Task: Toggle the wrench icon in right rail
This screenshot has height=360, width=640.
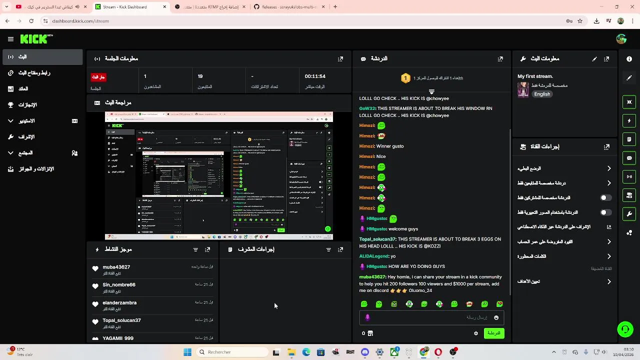Action: 629,214
